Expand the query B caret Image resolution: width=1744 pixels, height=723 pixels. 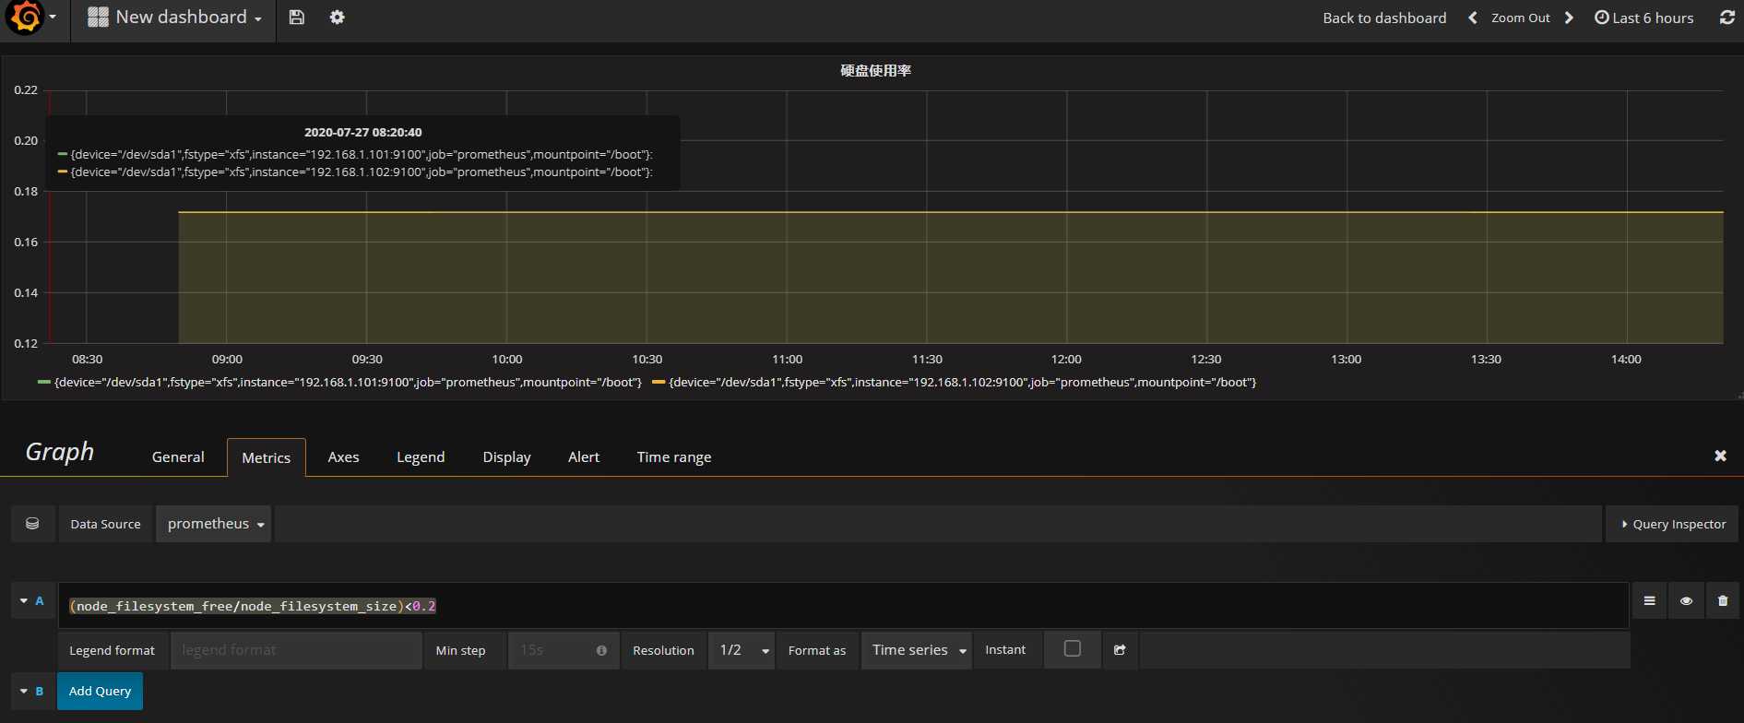click(x=24, y=692)
